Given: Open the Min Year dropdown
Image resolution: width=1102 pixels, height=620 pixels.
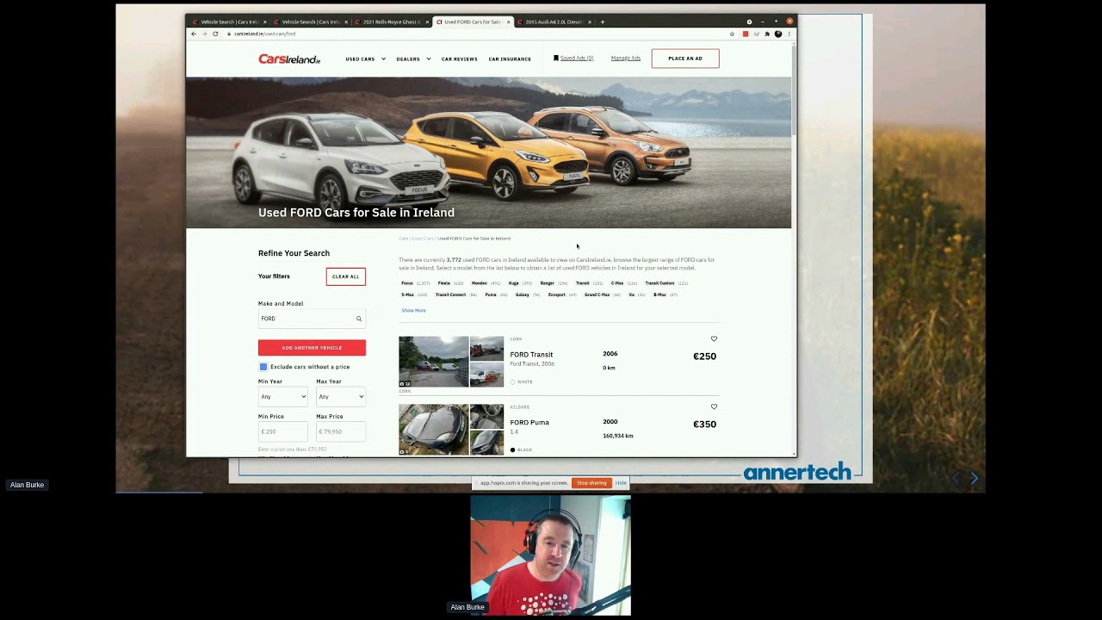Looking at the screenshot, I should (x=282, y=396).
